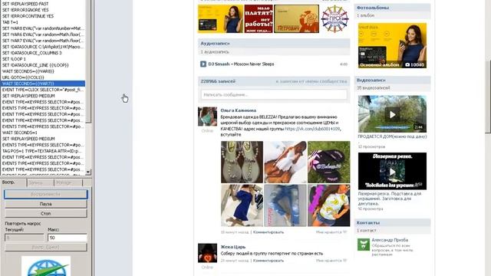Open Александр Прюба contact name link
This screenshot has height=276, width=491.
tap(390, 240)
